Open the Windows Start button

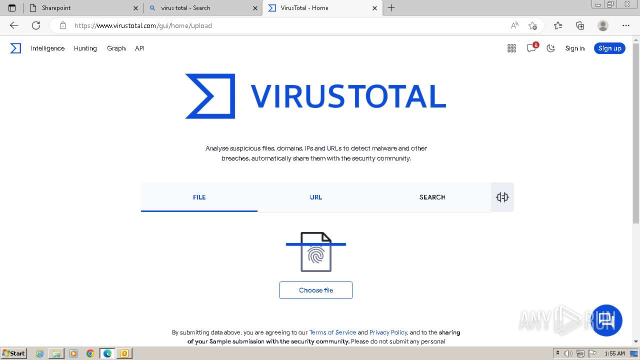pos(14,353)
